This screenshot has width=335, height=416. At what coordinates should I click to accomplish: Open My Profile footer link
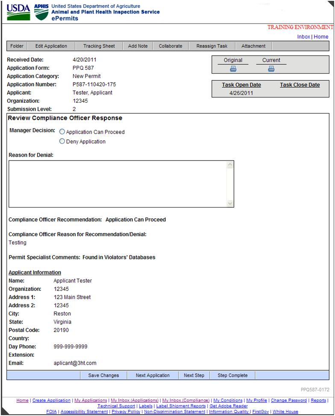point(257,400)
